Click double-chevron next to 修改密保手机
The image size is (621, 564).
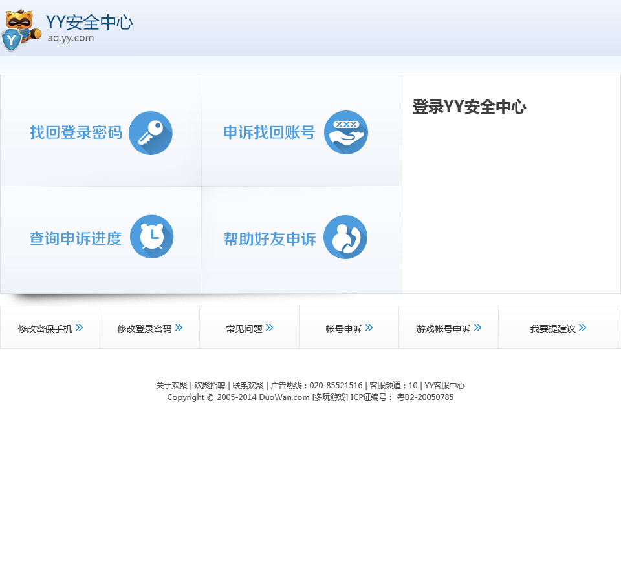[79, 328]
